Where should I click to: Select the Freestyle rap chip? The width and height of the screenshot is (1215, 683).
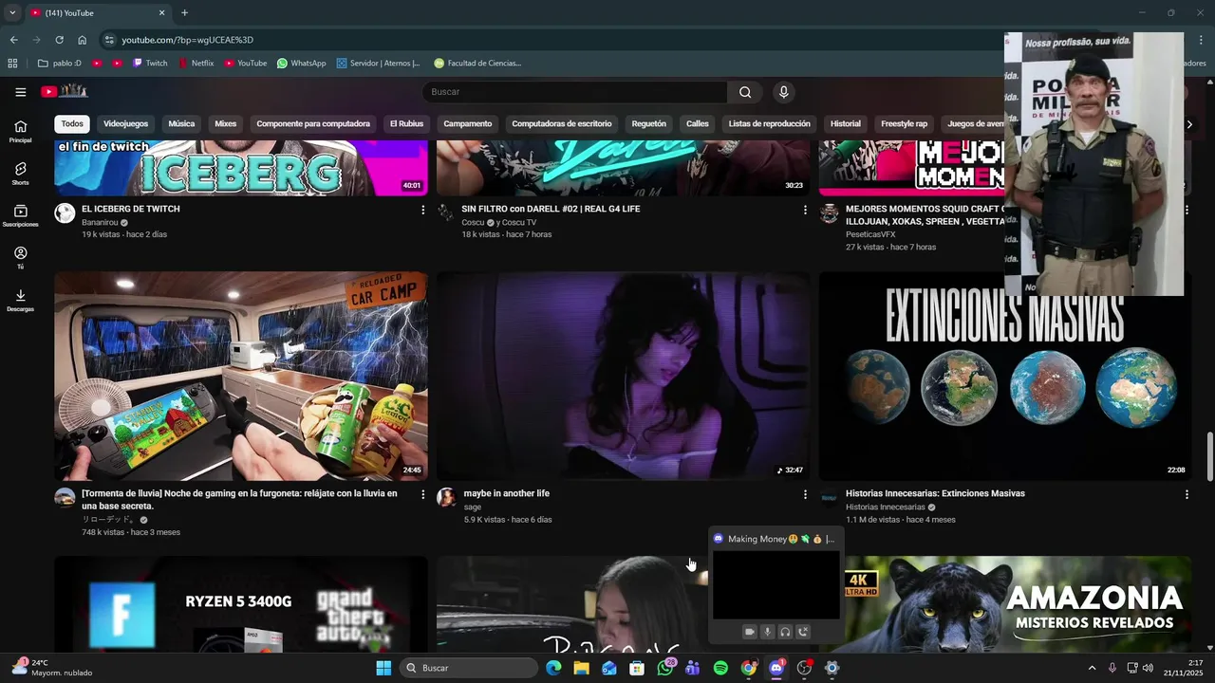(904, 124)
